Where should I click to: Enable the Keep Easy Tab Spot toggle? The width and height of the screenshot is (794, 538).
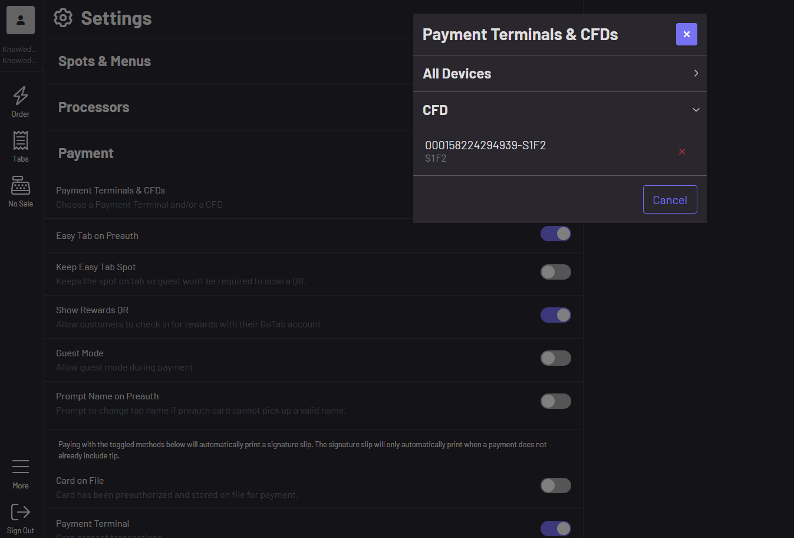(556, 272)
